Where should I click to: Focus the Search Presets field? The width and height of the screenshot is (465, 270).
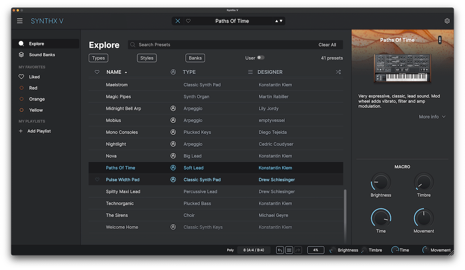(235, 45)
